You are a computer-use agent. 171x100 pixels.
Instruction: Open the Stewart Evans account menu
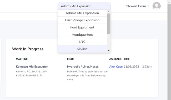click(138, 6)
